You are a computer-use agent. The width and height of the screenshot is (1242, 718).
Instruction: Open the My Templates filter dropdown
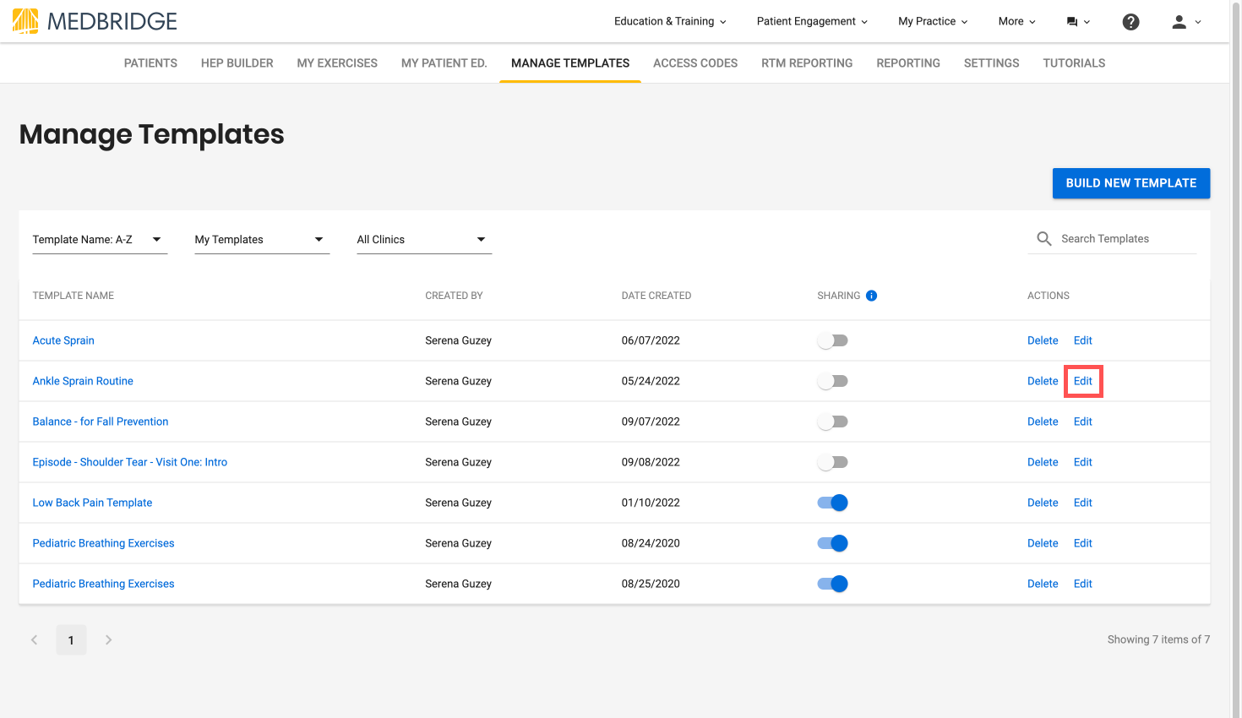point(262,240)
